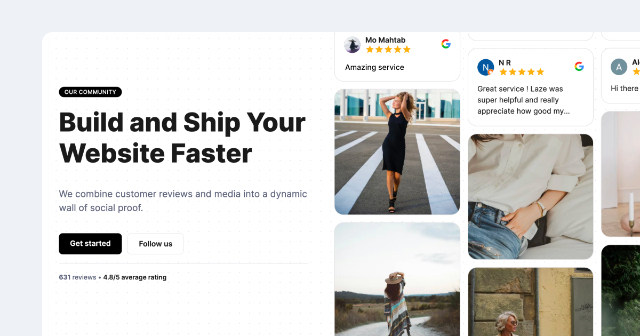Click the OUR COMMUNITY badge
640x336 pixels.
90,92
